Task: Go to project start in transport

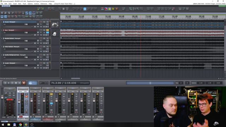Action: (x=5, y=83)
